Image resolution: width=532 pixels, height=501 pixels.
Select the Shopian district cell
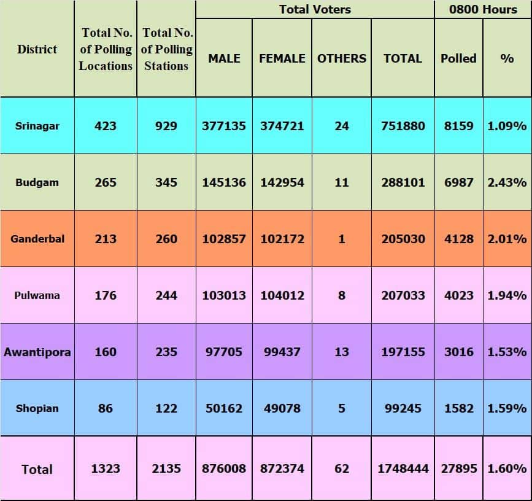(37, 408)
